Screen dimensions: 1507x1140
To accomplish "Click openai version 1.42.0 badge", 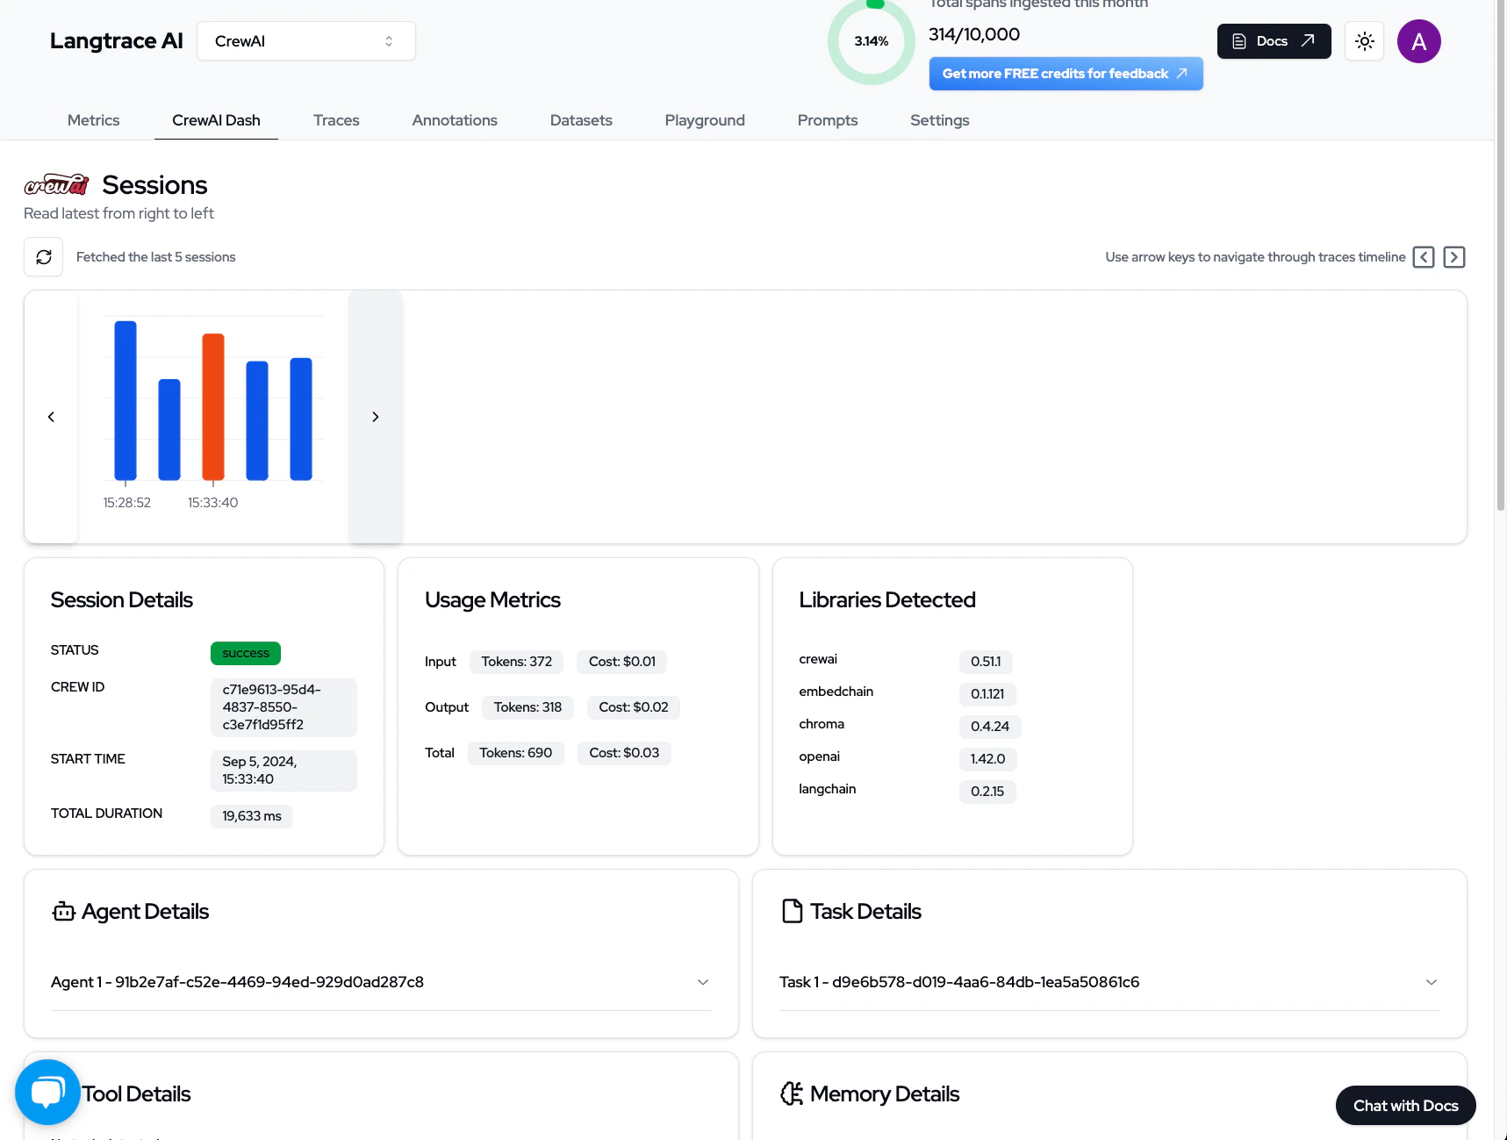I will pyautogui.click(x=987, y=759).
